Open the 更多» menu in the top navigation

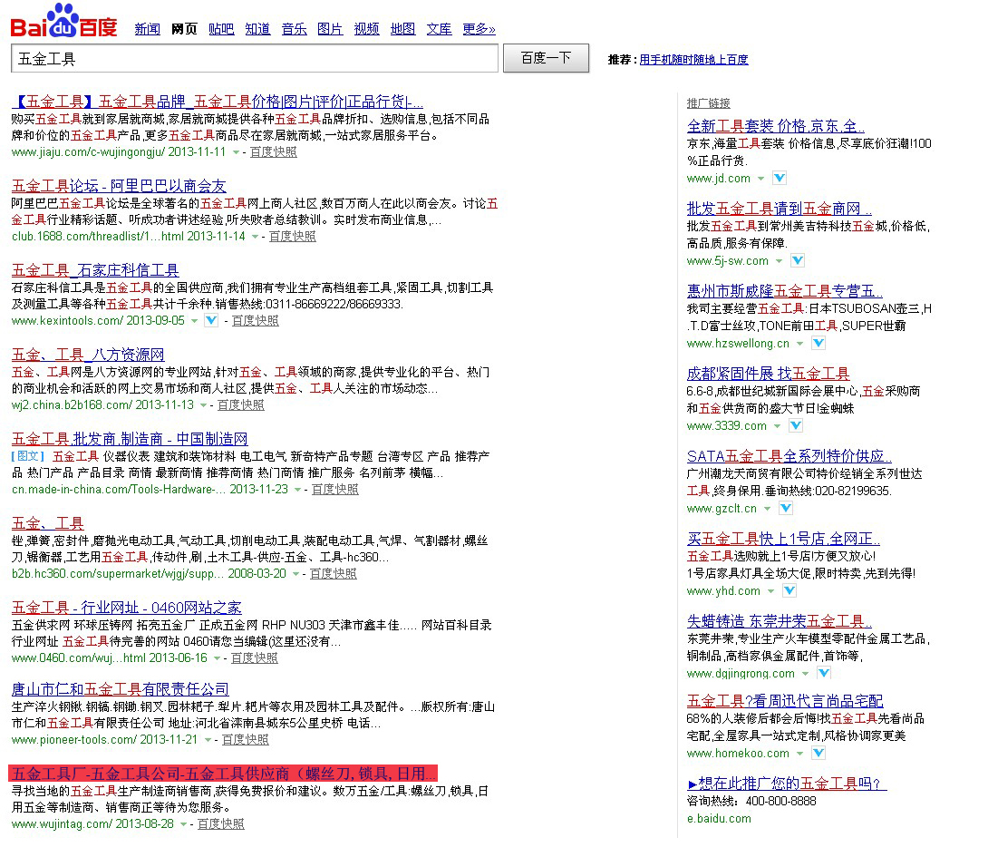[x=479, y=29]
